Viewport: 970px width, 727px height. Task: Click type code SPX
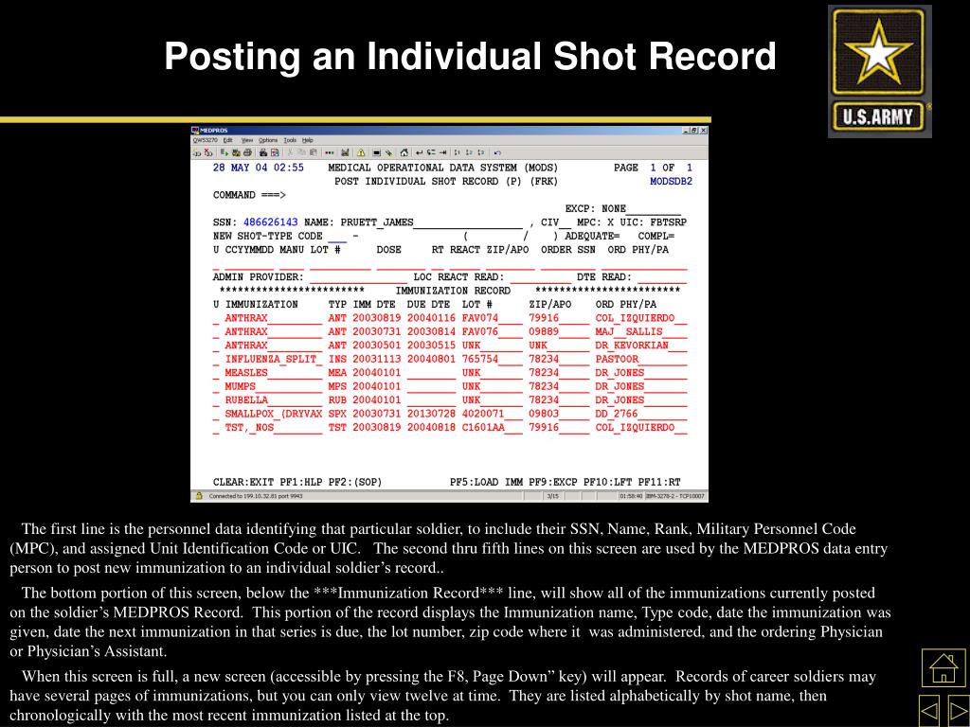pos(337,414)
